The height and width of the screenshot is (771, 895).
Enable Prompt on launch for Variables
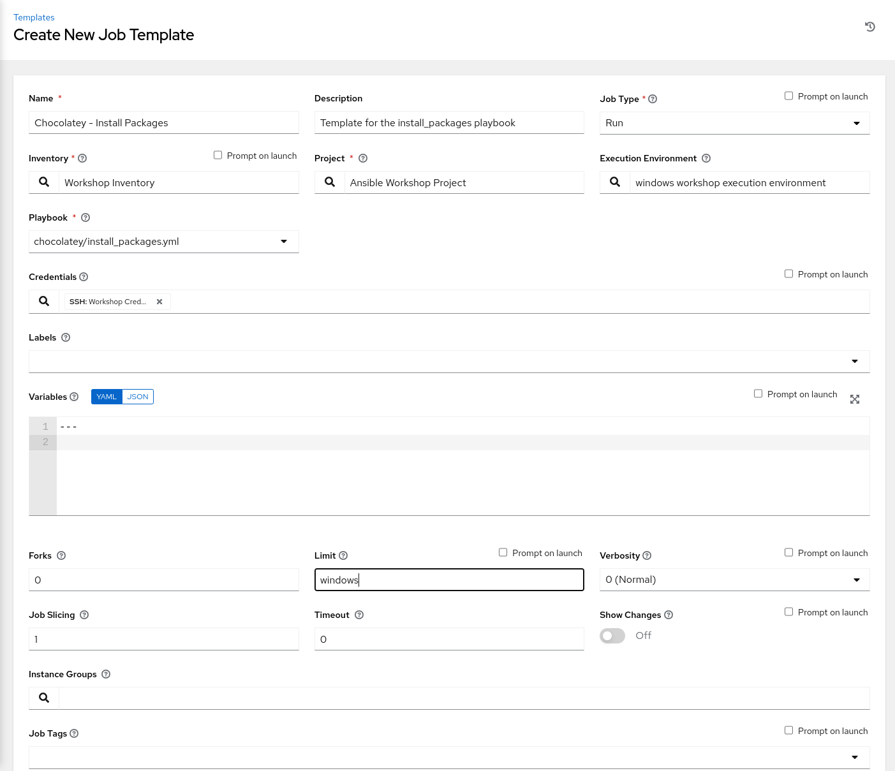758,393
